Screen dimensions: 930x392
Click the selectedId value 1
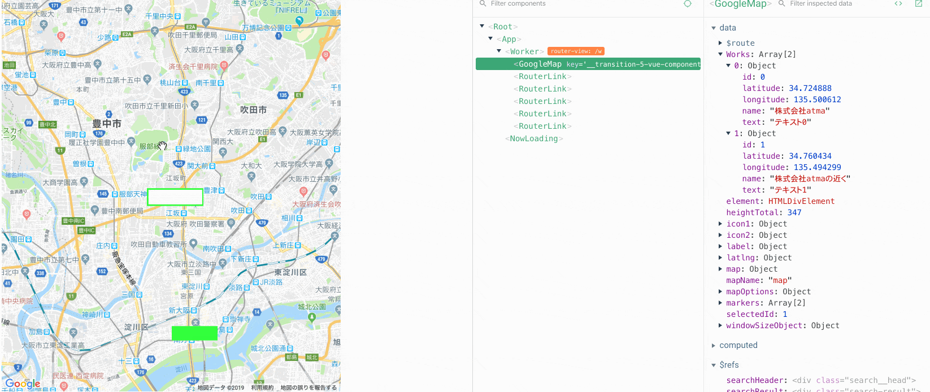tap(785, 314)
